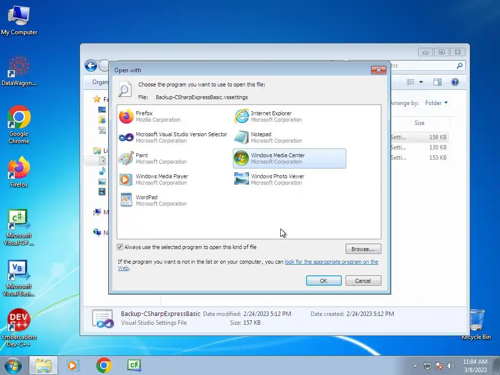500x375 pixels.
Task: Click the Favorites star in Explorer sidebar
Action: pyautogui.click(x=97, y=99)
